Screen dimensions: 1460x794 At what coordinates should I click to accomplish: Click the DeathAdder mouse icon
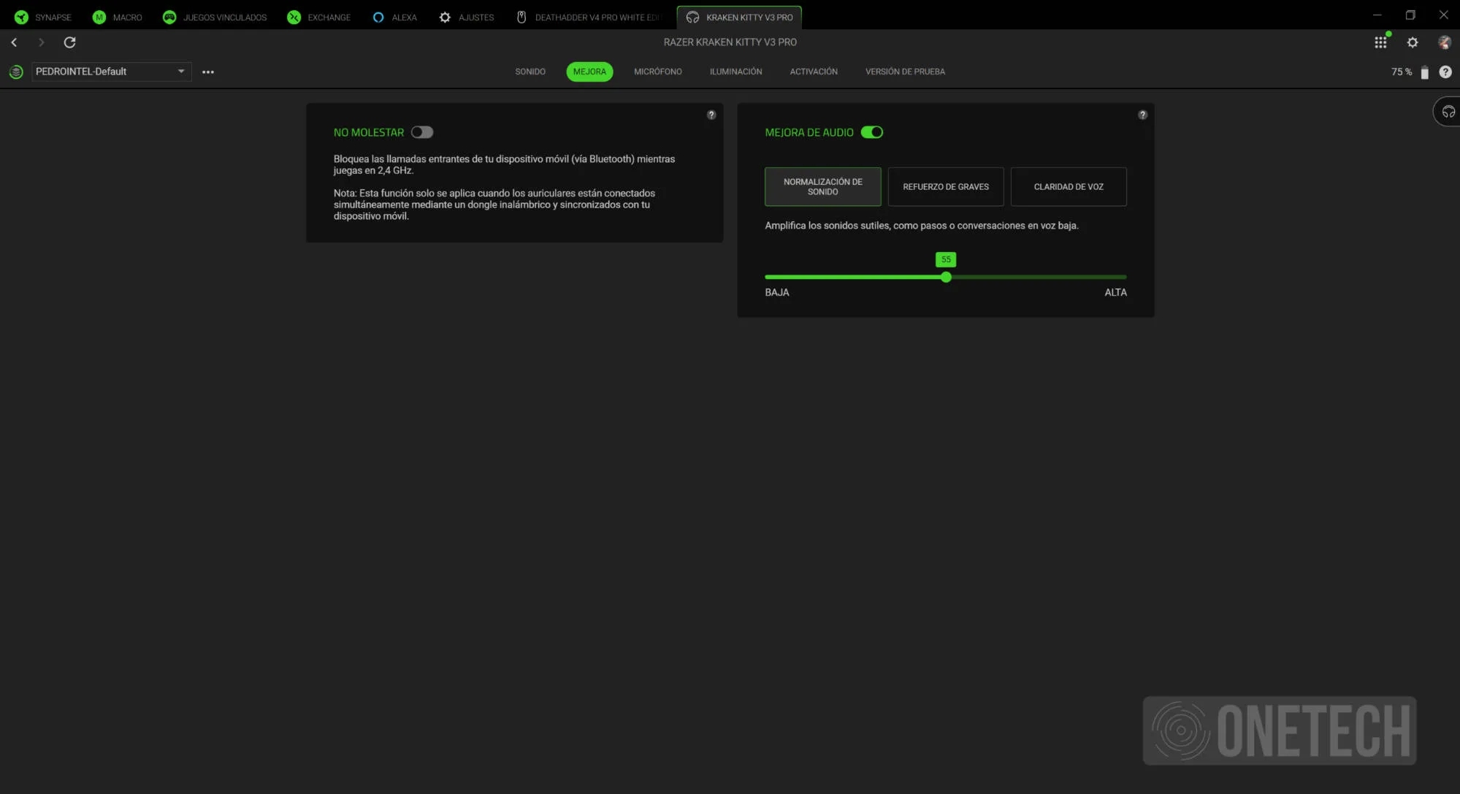pyautogui.click(x=521, y=17)
